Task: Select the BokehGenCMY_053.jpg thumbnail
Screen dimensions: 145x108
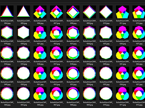Action: pos(73,73)
